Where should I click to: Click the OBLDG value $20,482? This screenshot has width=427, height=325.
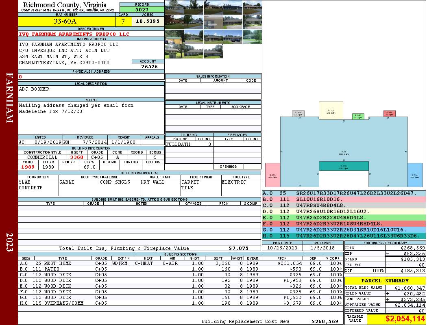[x=414, y=293]
